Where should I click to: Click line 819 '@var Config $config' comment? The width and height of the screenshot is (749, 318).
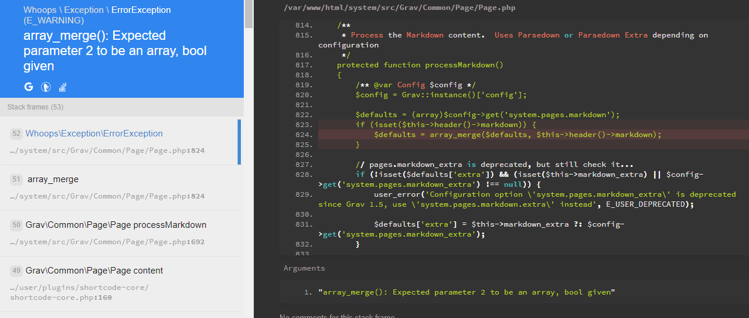pyautogui.click(x=415, y=85)
